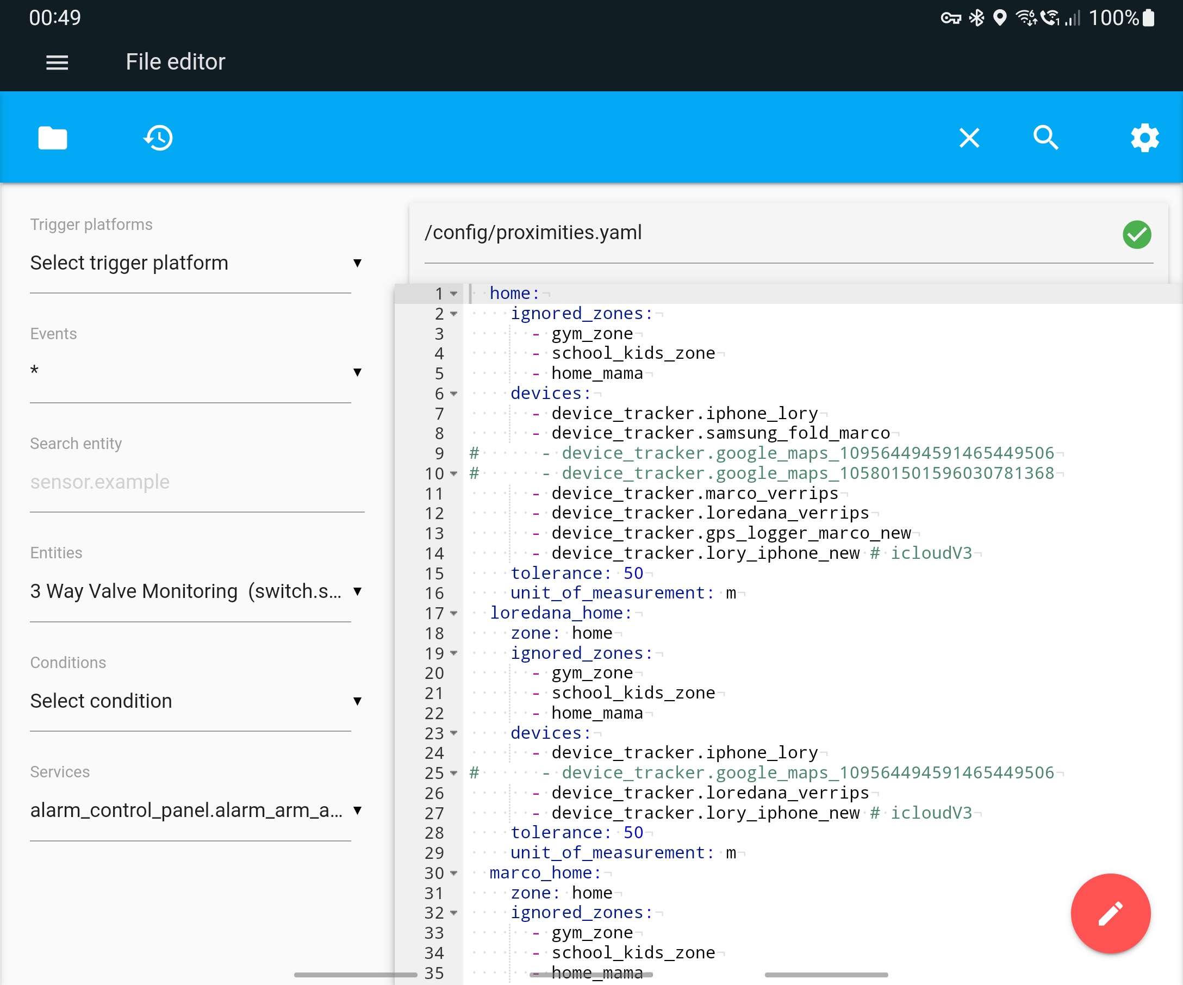Open the folder file browser
This screenshot has height=985, width=1183.
(x=52, y=138)
